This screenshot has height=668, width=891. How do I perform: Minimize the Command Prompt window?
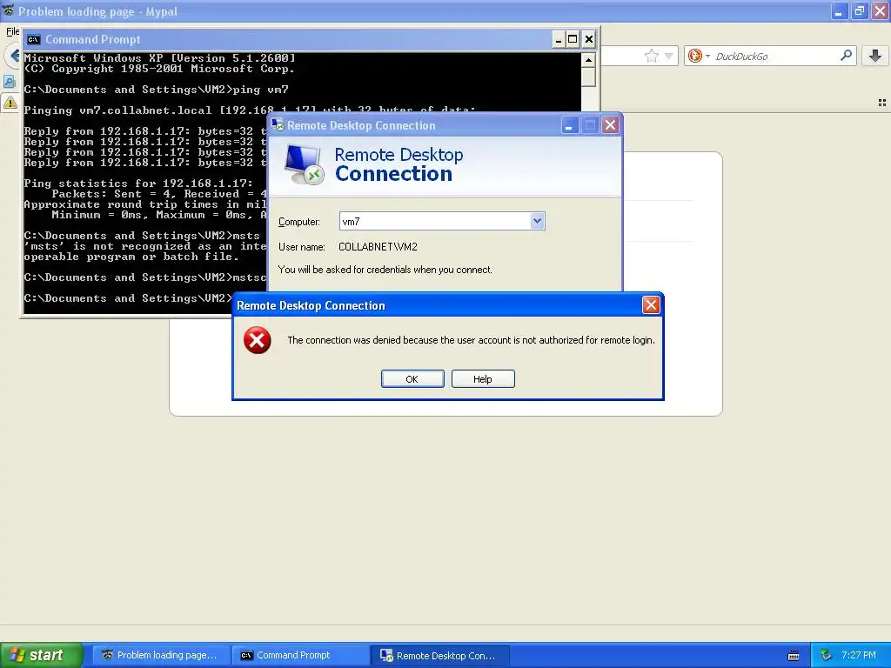coord(559,39)
